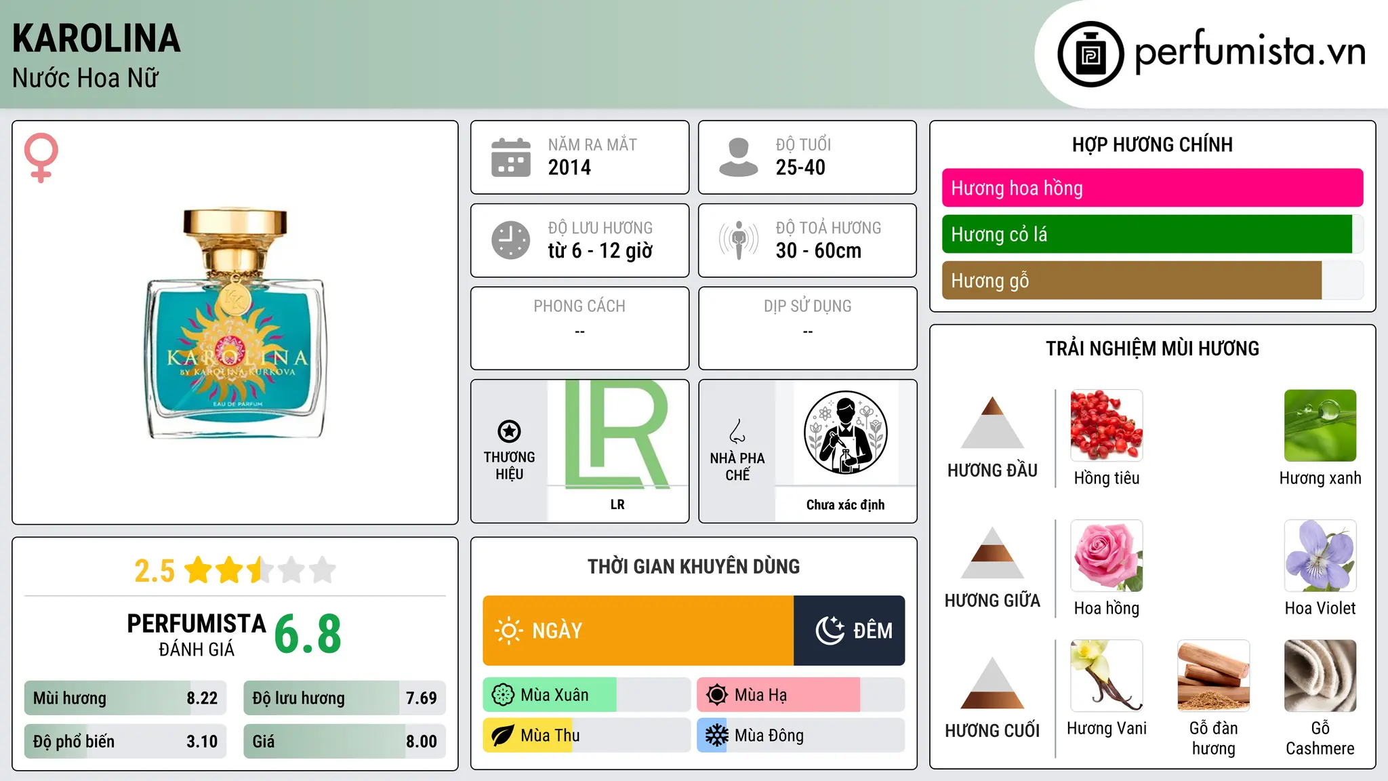This screenshot has height=781, width=1388.
Task: Open the Gỗ đàn hương note image
Action: [x=1214, y=676]
